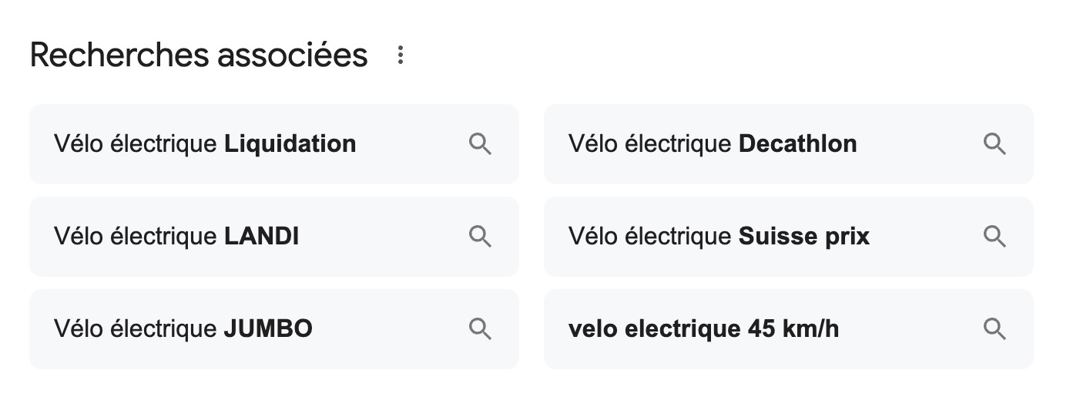Click the search icon on LANDI row
This screenshot has height=404, width=1080.
coord(480,237)
